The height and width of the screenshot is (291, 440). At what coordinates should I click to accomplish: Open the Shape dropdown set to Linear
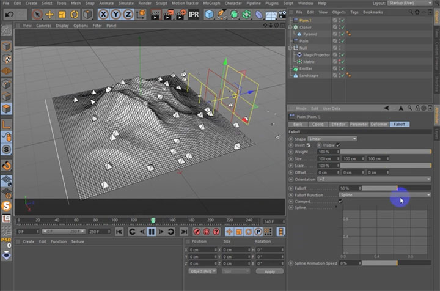coord(332,139)
